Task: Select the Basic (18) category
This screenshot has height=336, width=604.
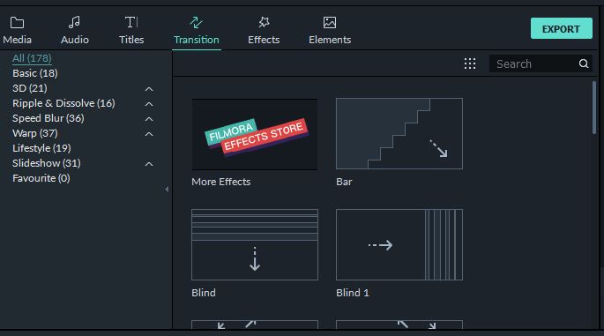Action: [x=35, y=73]
